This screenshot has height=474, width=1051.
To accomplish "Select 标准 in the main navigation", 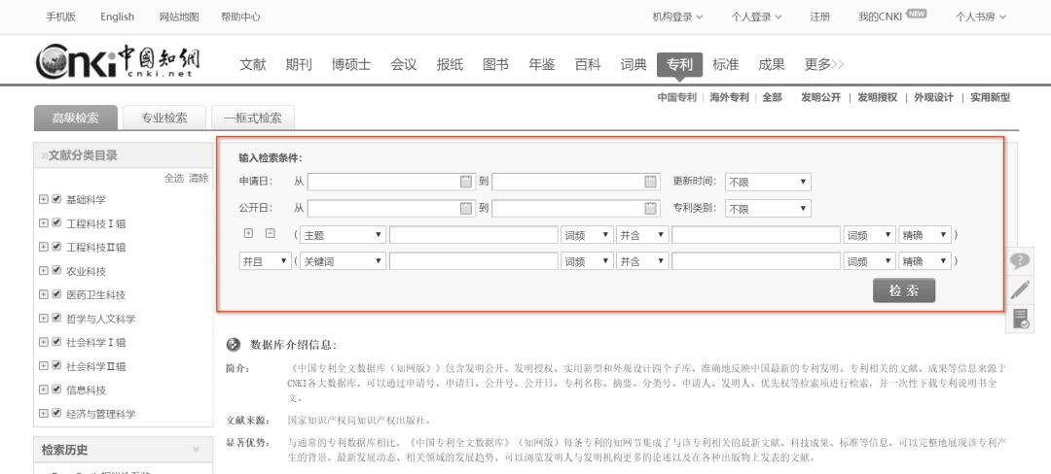I will pos(725,64).
